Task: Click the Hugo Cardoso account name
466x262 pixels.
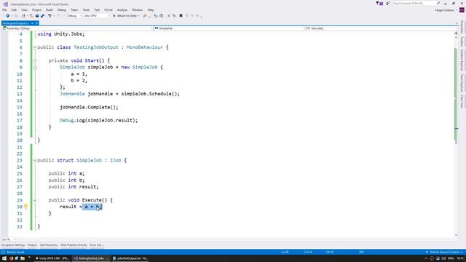Action: click(x=445, y=10)
